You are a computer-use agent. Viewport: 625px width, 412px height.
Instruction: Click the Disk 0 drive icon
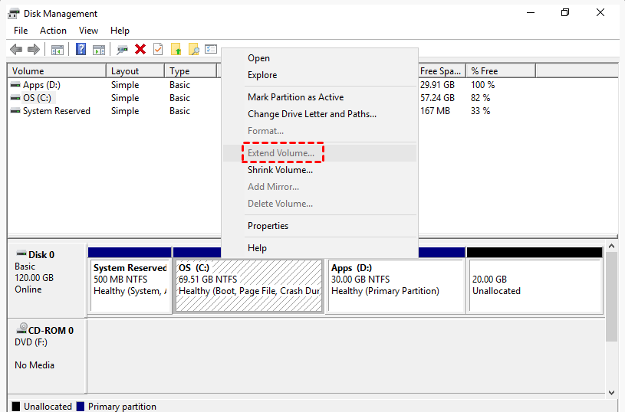(21, 253)
